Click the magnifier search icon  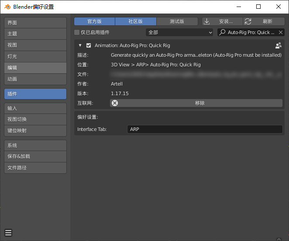[222, 32]
